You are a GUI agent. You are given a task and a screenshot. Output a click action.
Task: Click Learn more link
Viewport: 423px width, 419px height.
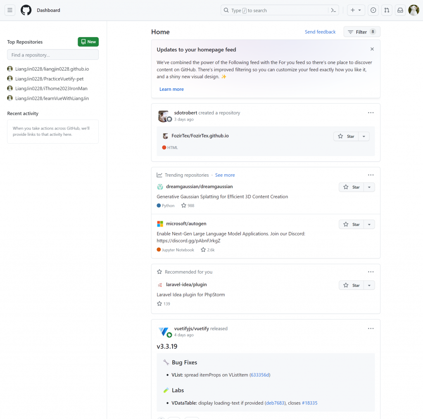coord(171,89)
